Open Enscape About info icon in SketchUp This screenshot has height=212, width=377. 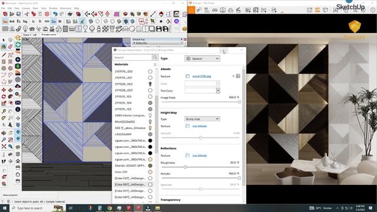[18, 110]
